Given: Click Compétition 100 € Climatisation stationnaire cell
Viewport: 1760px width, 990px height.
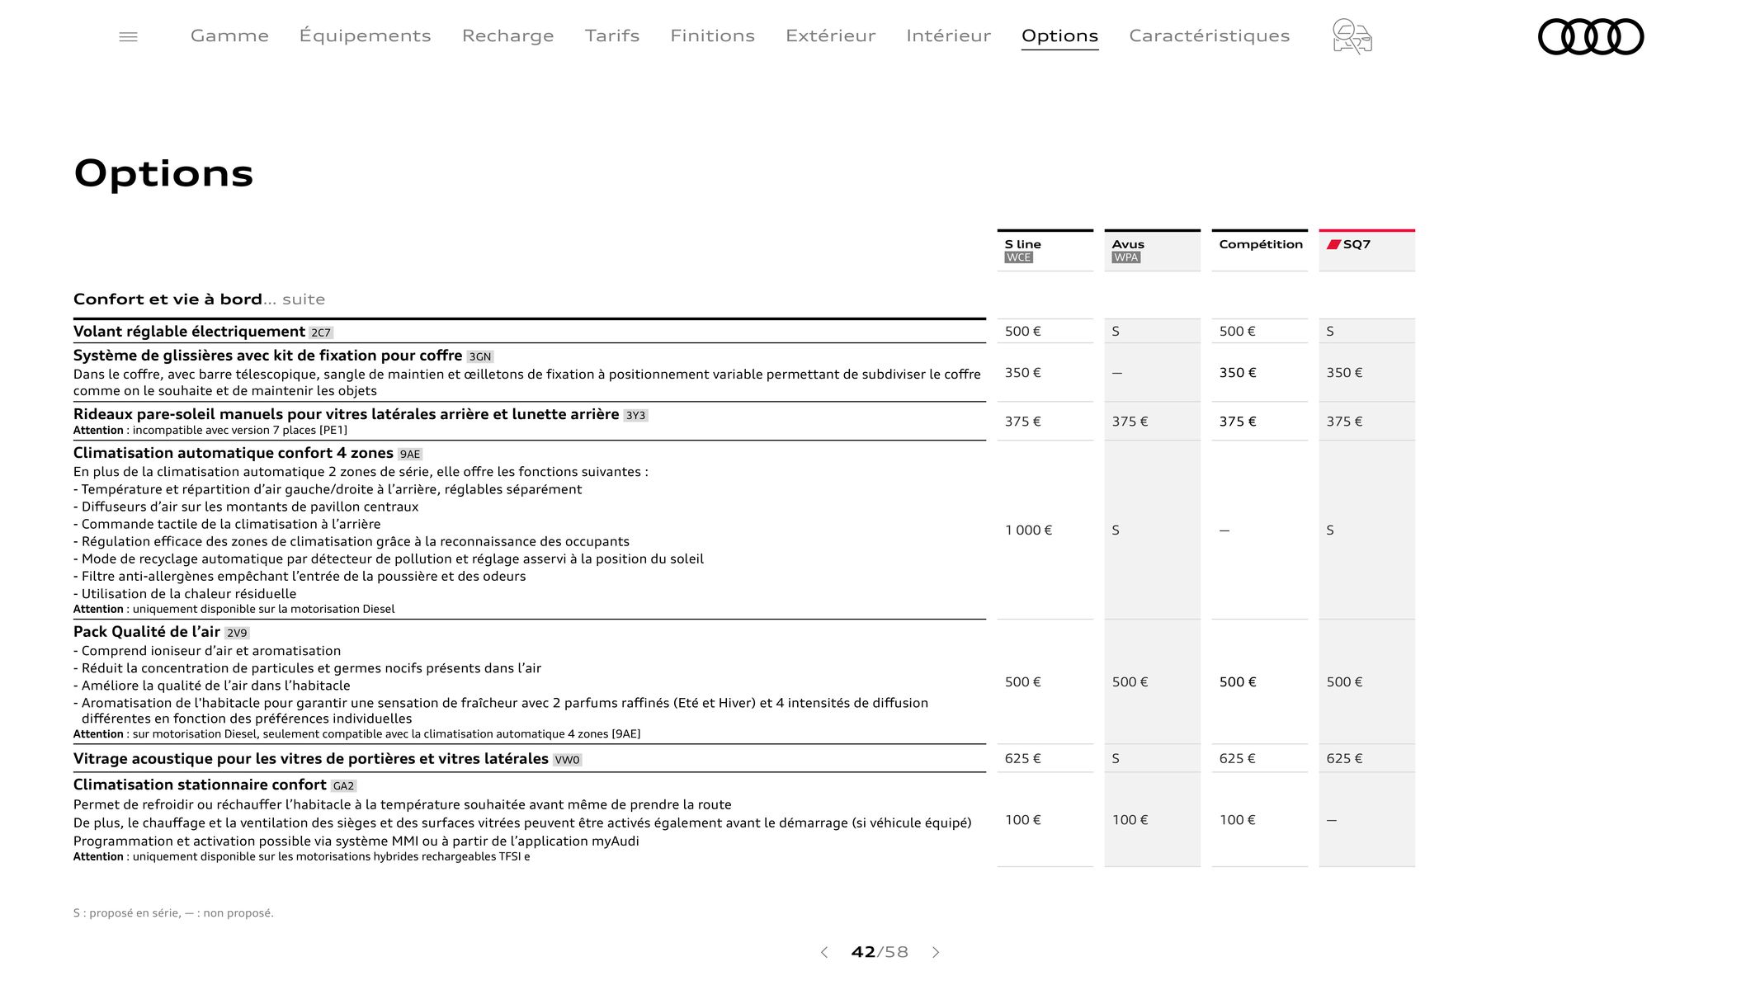Looking at the screenshot, I should pos(1237,820).
